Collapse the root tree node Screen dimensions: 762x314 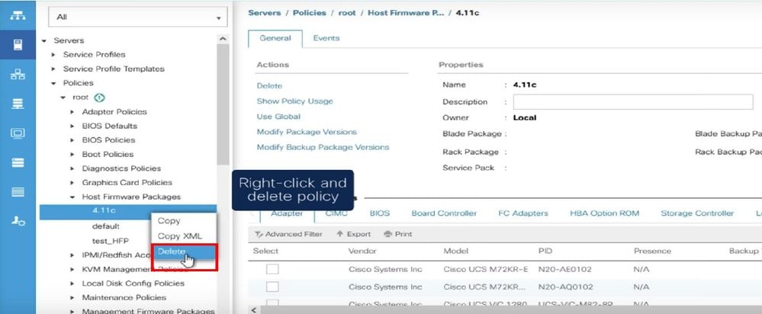click(x=63, y=98)
